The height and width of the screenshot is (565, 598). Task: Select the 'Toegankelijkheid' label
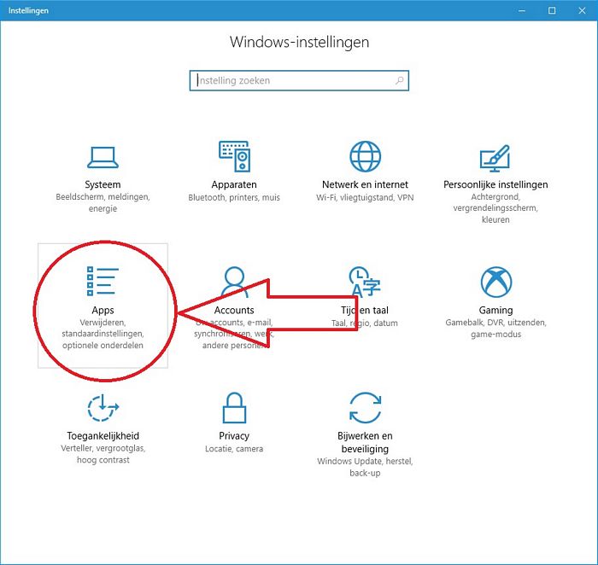(103, 436)
